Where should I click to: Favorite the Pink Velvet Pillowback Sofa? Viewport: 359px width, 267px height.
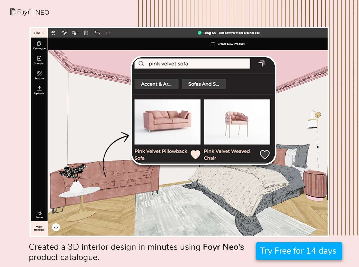195,154
